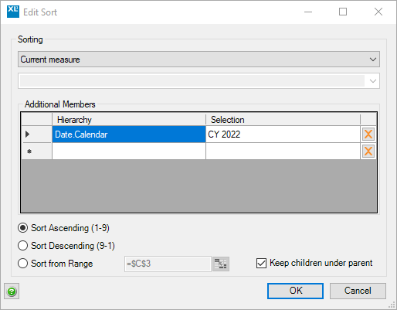The width and height of the screenshot is (397, 310).
Task: Click the =$C$3 range input field
Action: click(x=168, y=264)
